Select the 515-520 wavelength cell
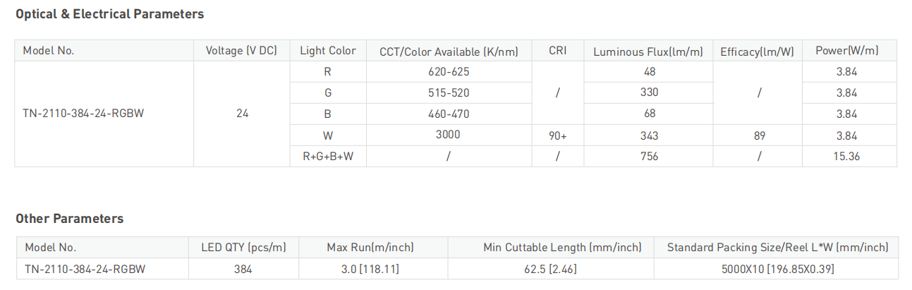The height and width of the screenshot is (290, 912). tap(449, 92)
